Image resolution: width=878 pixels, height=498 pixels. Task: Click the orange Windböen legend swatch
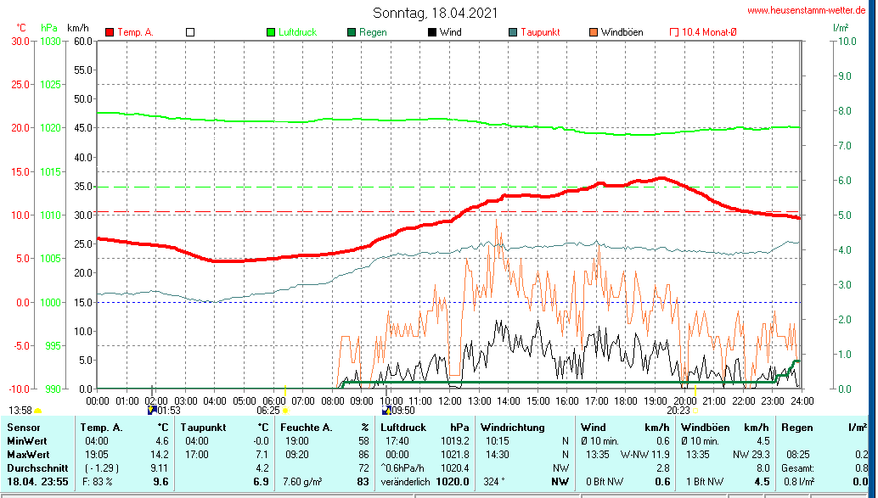[594, 32]
